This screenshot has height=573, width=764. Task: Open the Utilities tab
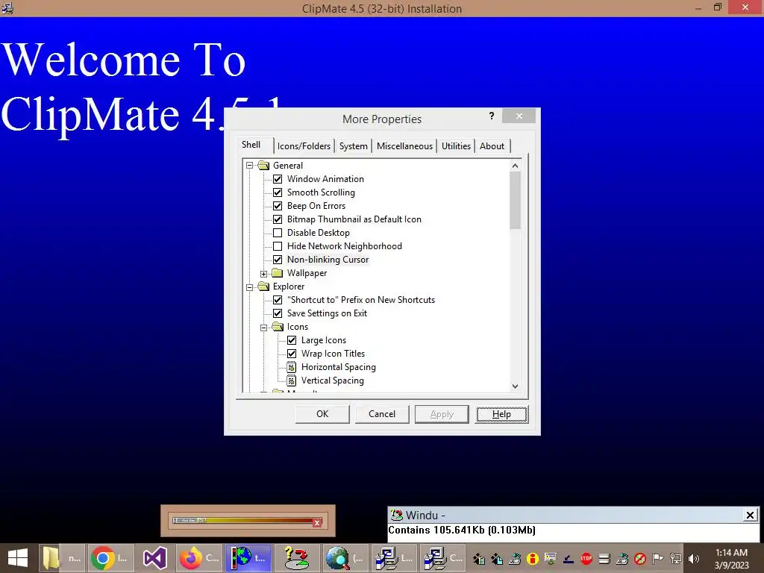(456, 146)
